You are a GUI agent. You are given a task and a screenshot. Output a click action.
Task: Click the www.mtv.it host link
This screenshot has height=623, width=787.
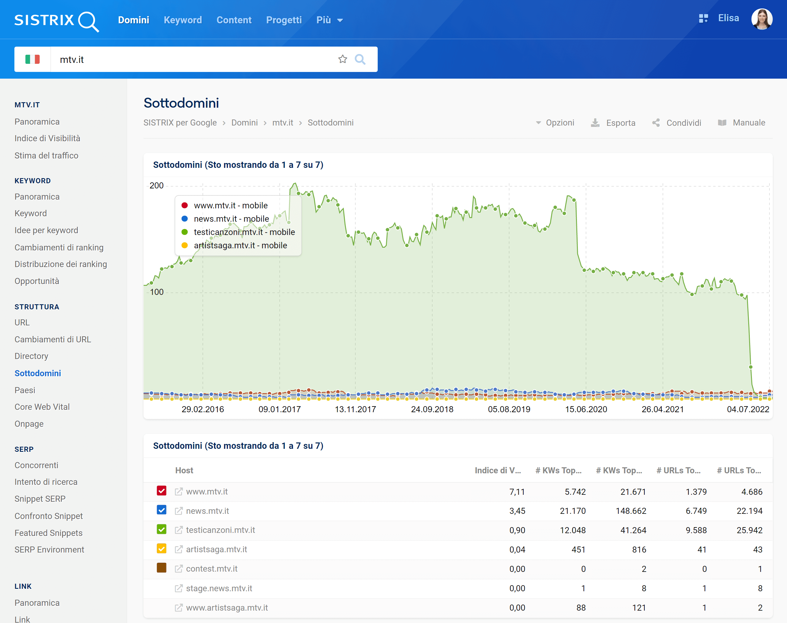207,492
